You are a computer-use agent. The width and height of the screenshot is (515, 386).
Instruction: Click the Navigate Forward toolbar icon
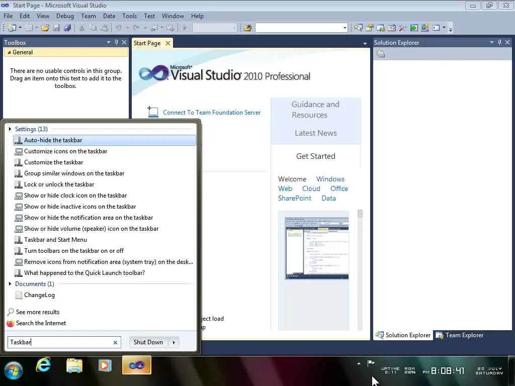170,28
